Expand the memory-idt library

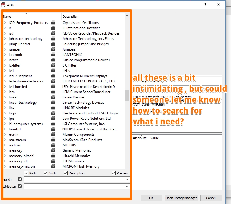(5, 161)
